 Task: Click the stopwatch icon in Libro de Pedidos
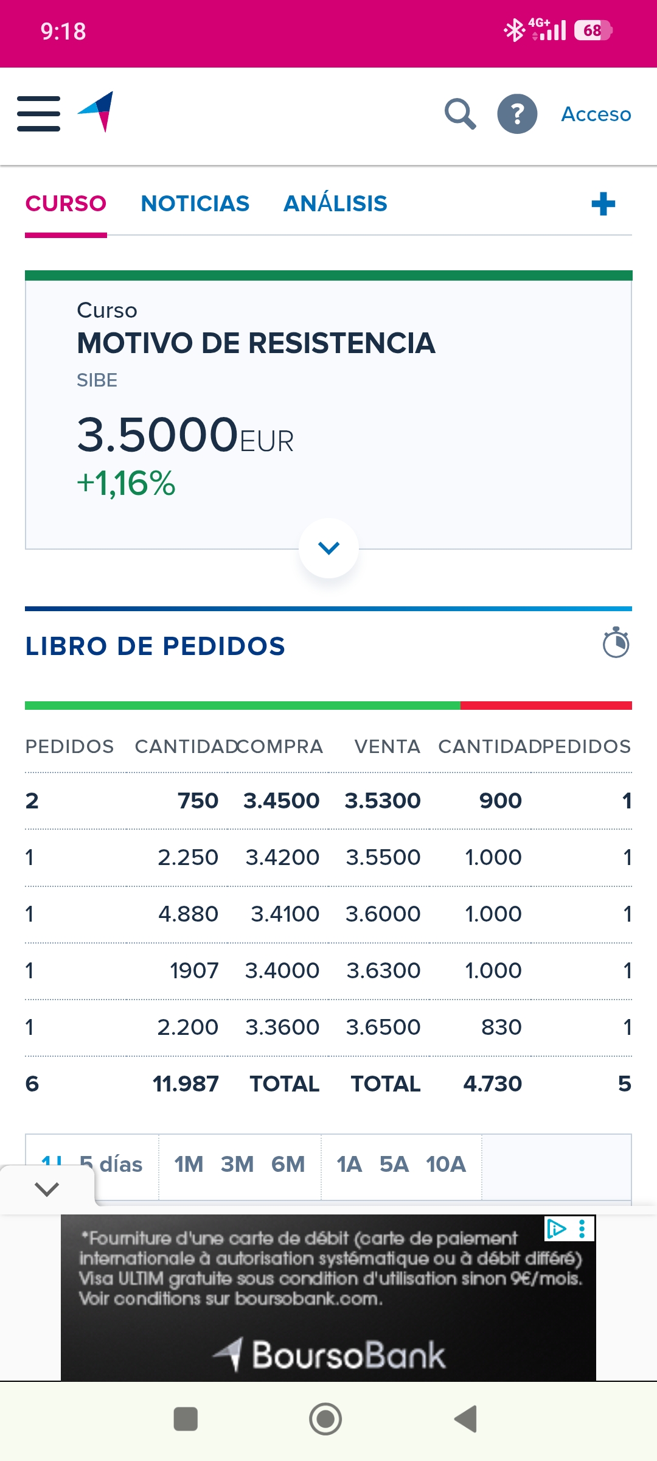[x=616, y=643]
